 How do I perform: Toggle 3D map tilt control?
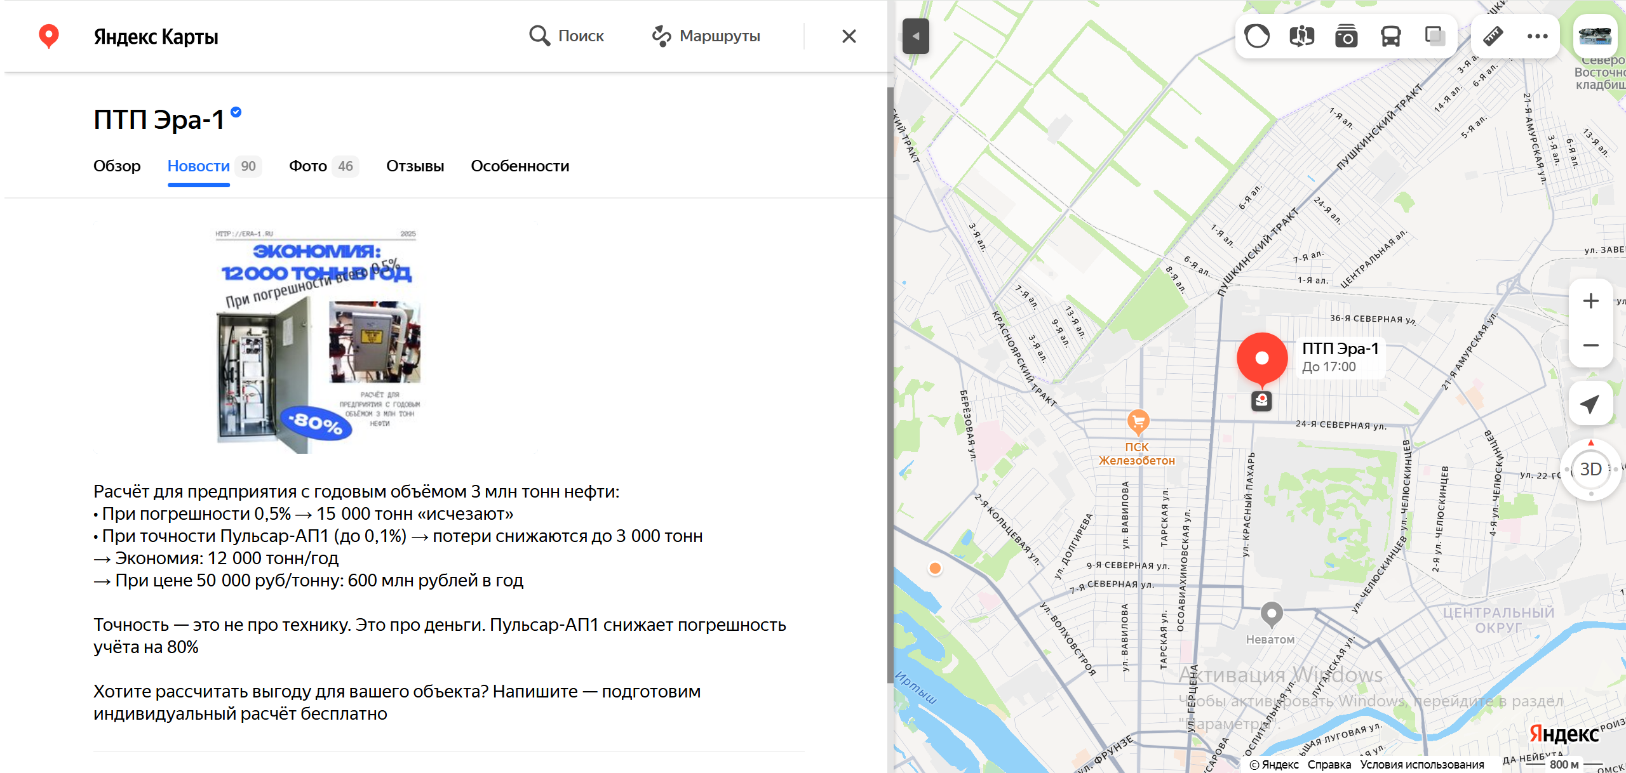pyautogui.click(x=1591, y=470)
